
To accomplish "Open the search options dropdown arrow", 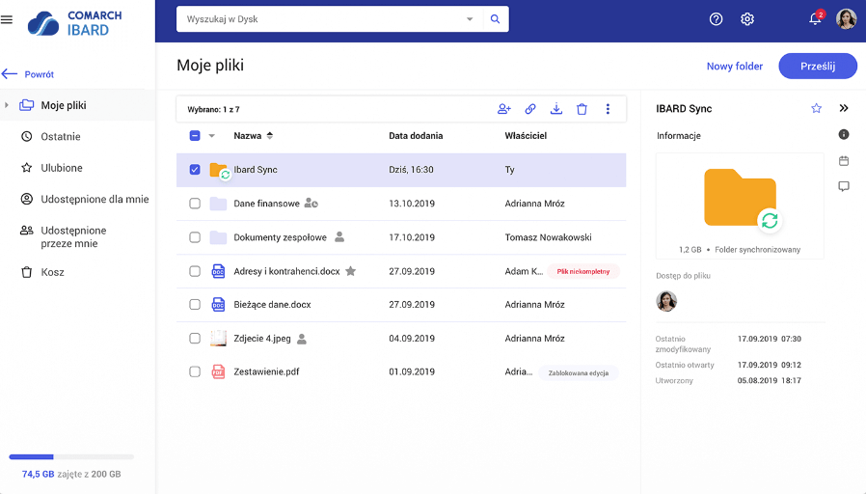I will (470, 19).
